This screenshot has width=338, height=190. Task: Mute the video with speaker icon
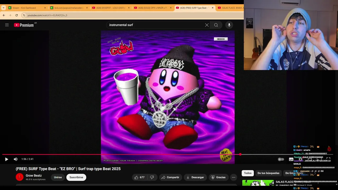tap(16, 159)
